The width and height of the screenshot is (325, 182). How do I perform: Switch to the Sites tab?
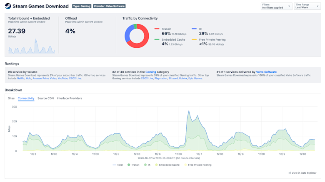point(11,98)
